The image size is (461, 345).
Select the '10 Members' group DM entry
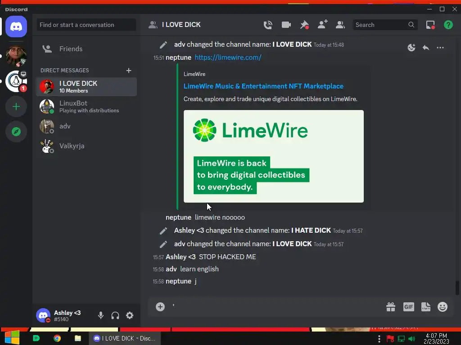tap(86, 87)
